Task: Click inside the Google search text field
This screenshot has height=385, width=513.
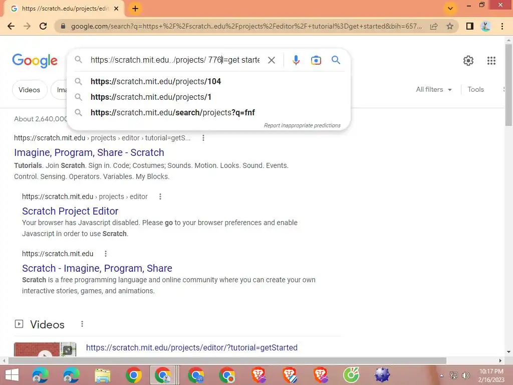Action: point(175,60)
